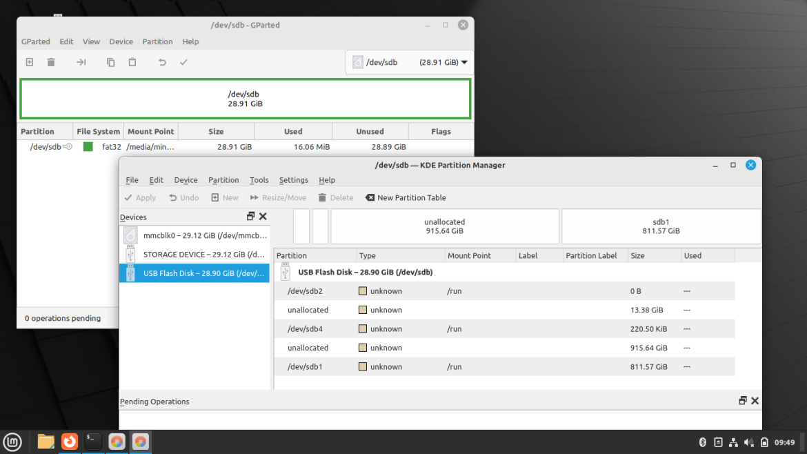Image resolution: width=807 pixels, height=454 pixels.
Task: Select the /dev/sdb2 partition row
Action: coord(504,291)
